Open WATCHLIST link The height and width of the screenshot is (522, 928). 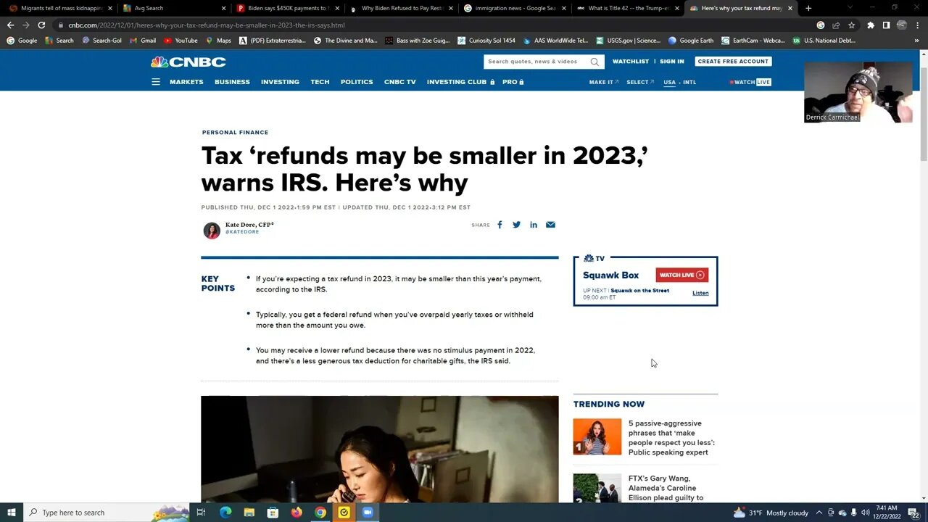click(x=631, y=62)
